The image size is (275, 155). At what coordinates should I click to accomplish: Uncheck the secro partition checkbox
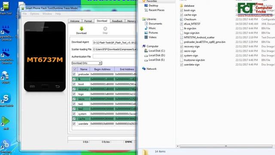(x=74, y=99)
